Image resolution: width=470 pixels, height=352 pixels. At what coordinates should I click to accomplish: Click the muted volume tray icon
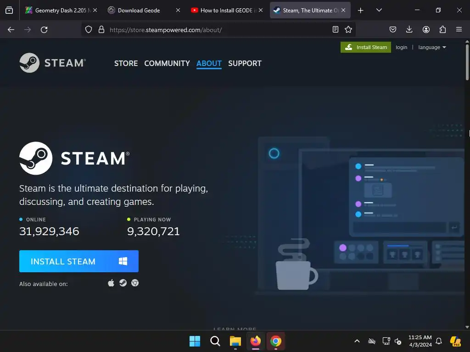(x=398, y=341)
